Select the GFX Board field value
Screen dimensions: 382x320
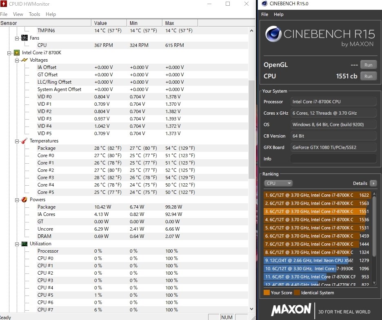pyautogui.click(x=333, y=147)
